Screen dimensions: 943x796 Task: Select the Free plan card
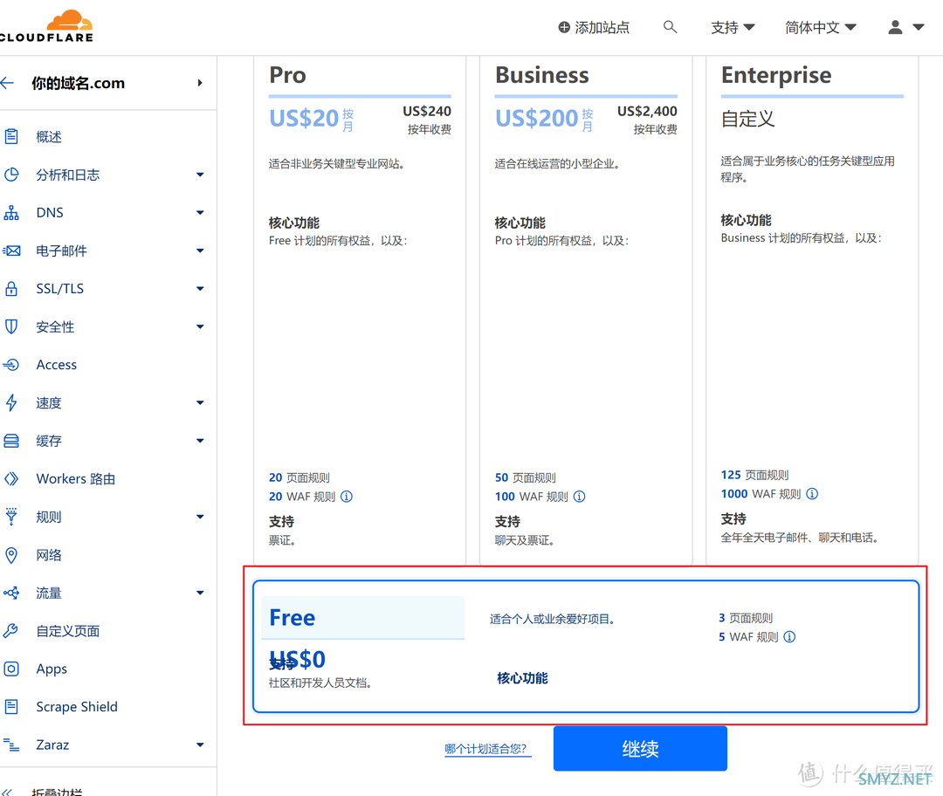tap(585, 646)
